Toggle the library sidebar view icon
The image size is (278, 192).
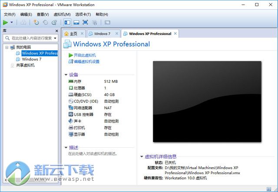click(67, 23)
